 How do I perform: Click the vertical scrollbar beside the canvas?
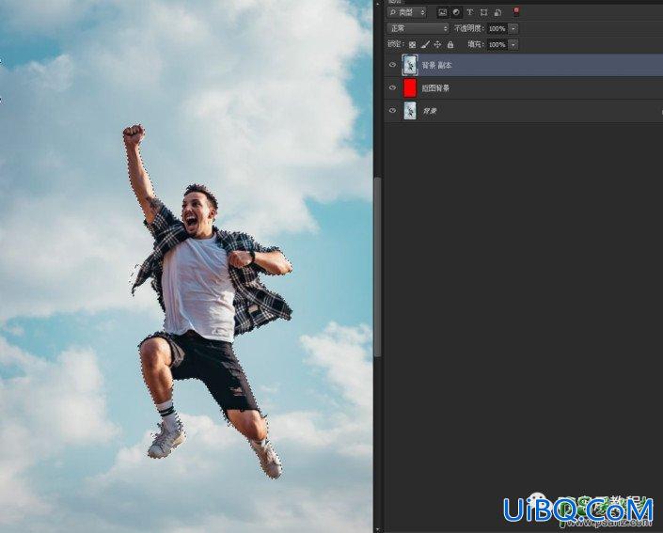(x=377, y=266)
